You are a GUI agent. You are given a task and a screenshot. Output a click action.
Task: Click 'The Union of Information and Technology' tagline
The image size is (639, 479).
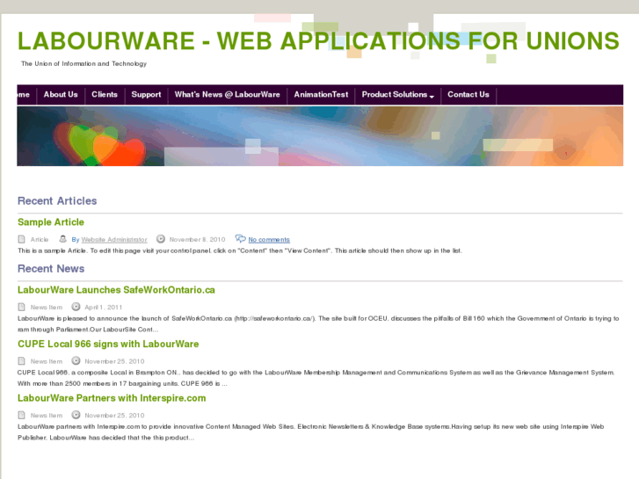coord(84,63)
